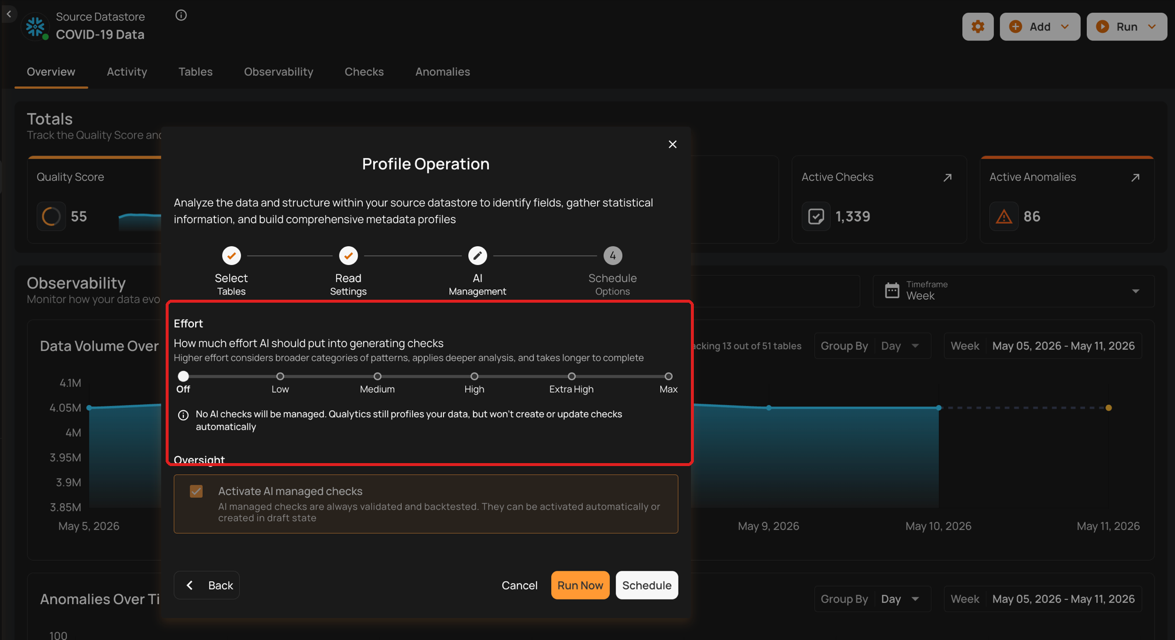Open the datastore info icon
This screenshot has width=1175, height=640.
(181, 15)
